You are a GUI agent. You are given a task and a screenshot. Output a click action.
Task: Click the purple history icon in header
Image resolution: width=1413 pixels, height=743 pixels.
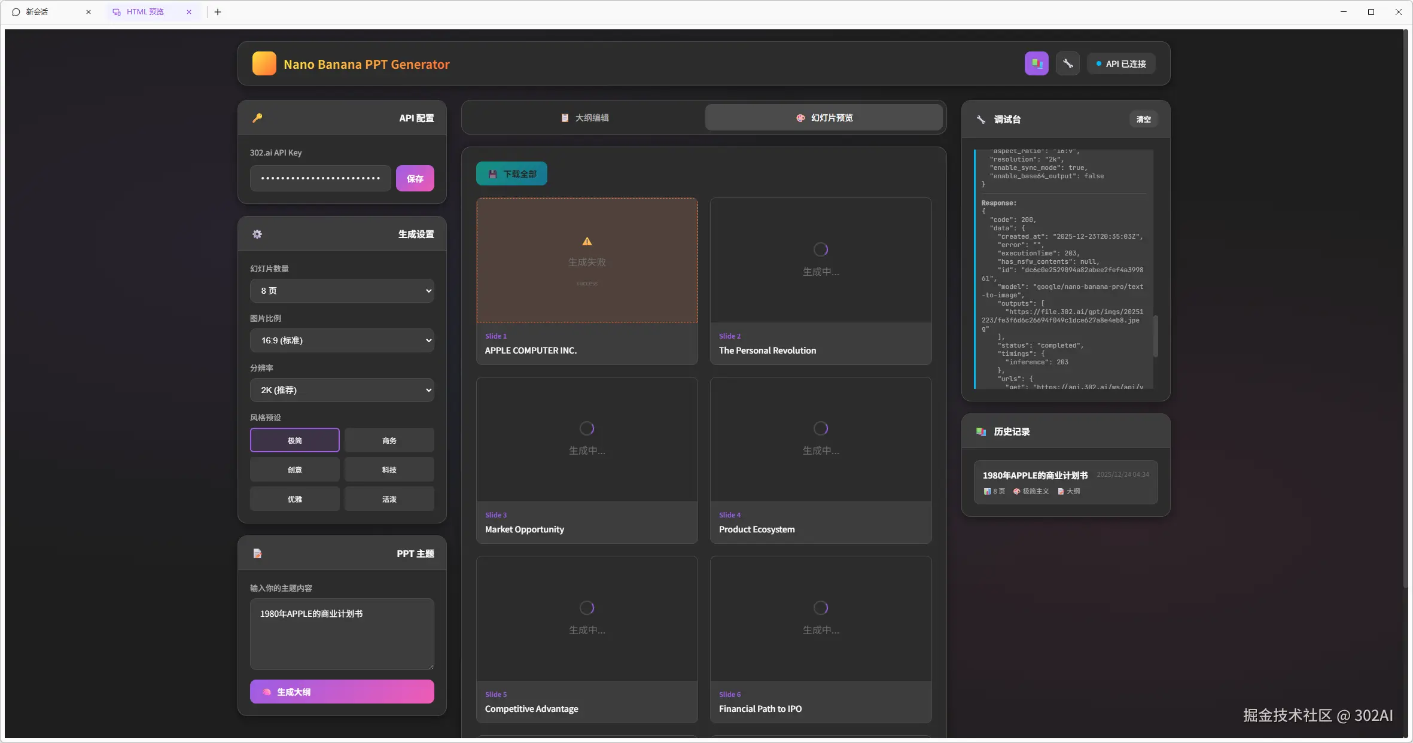[1036, 63]
